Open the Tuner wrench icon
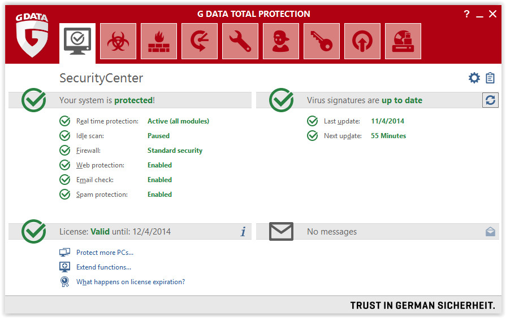 (x=240, y=41)
